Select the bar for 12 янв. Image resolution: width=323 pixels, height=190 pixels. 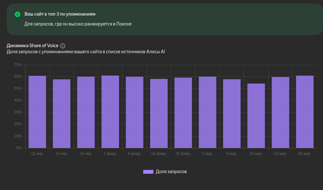pyautogui.click(x=37, y=112)
